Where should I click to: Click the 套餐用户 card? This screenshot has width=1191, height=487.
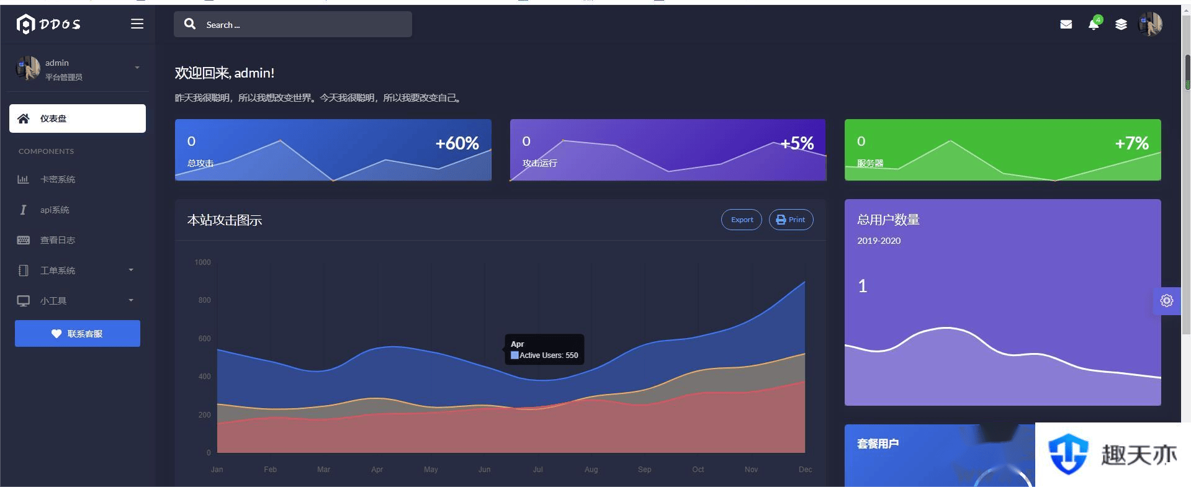(x=940, y=455)
